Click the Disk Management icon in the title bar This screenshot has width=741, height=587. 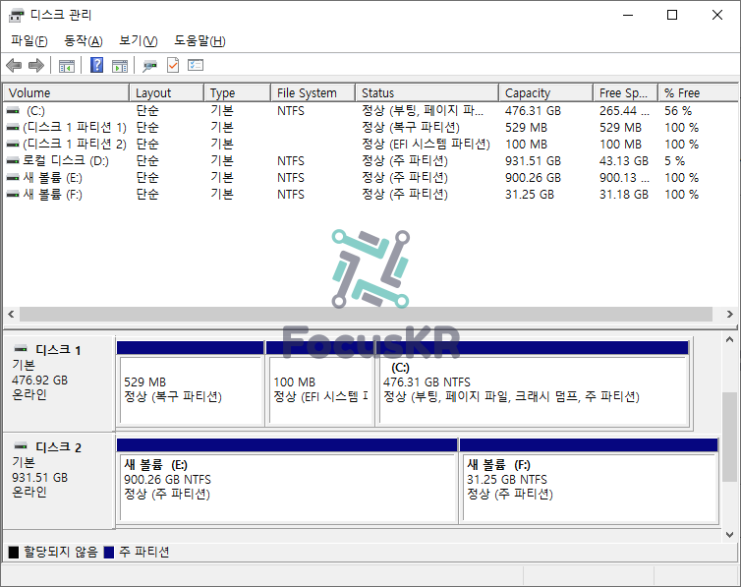tap(16, 15)
